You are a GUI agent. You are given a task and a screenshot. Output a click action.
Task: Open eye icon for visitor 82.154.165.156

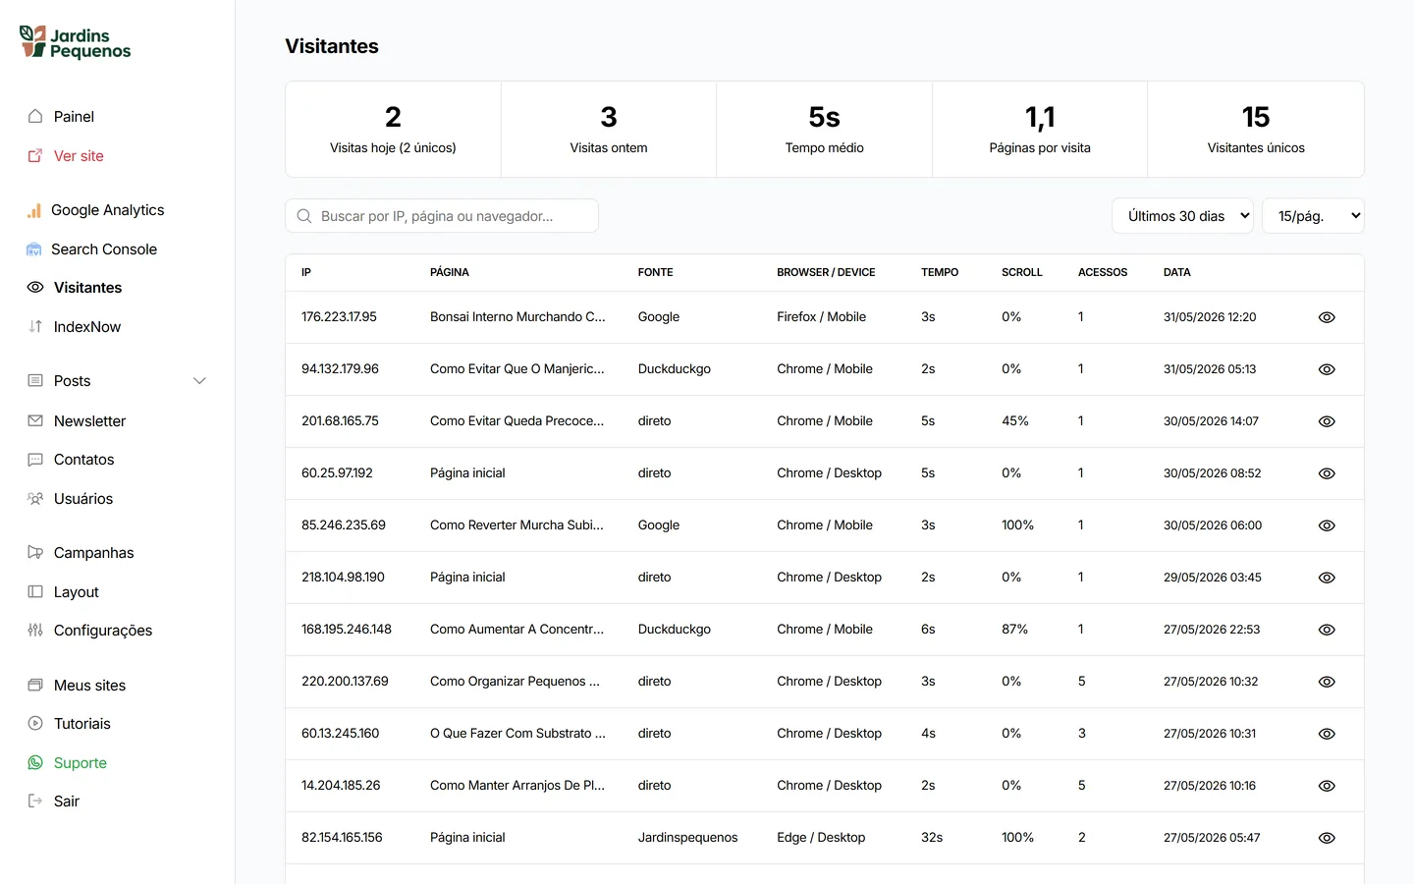[1327, 838]
